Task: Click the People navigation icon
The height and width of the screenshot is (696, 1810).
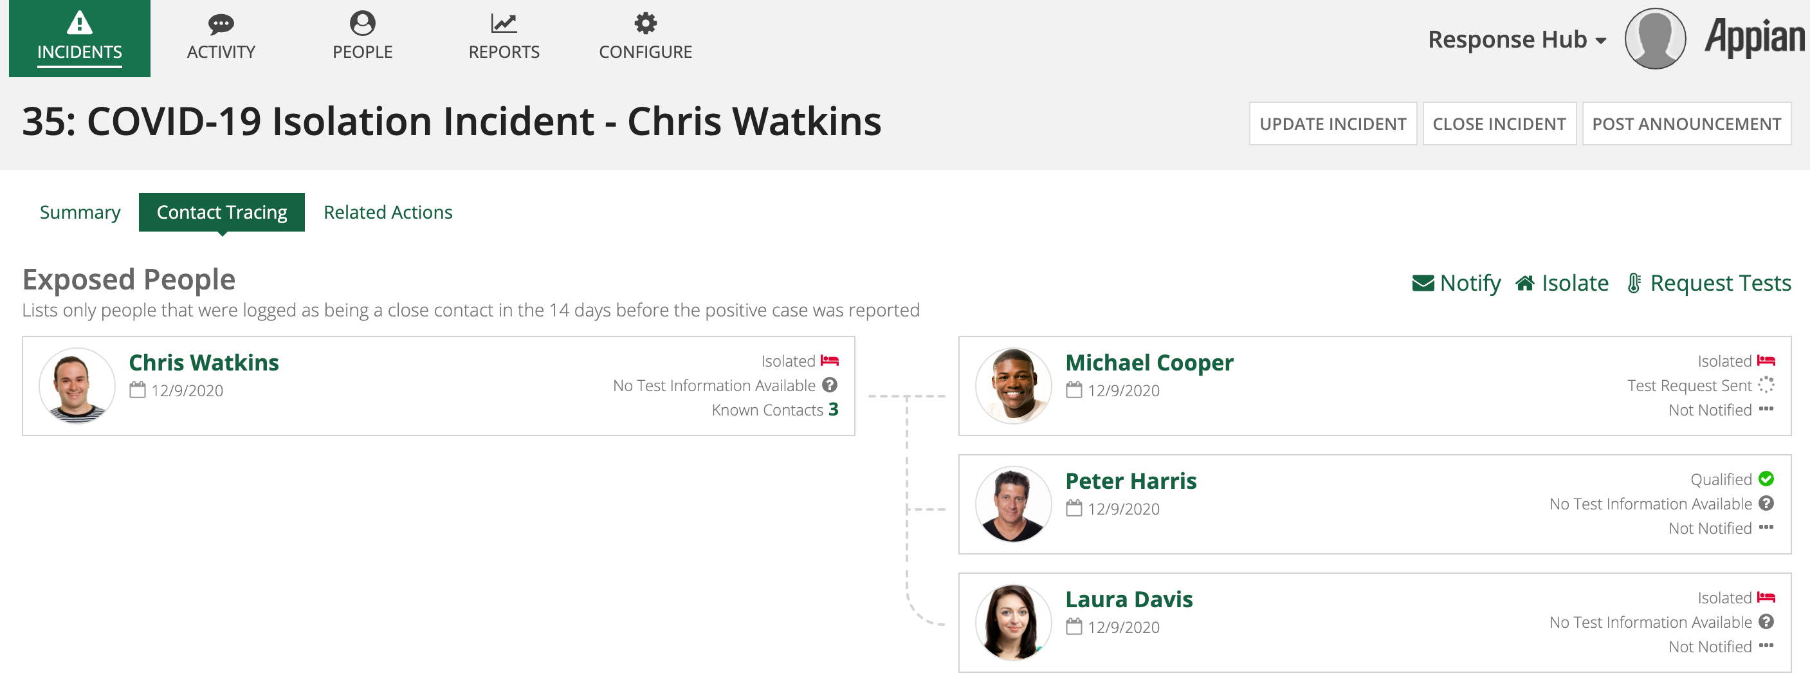Action: 361,35
